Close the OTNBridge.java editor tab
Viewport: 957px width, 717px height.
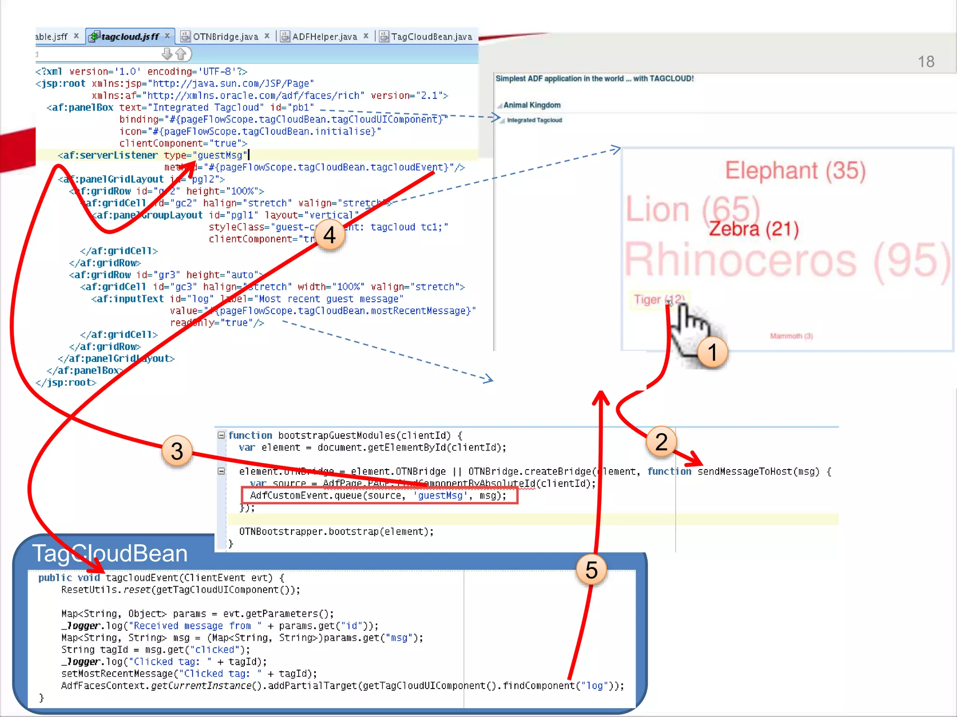point(267,36)
